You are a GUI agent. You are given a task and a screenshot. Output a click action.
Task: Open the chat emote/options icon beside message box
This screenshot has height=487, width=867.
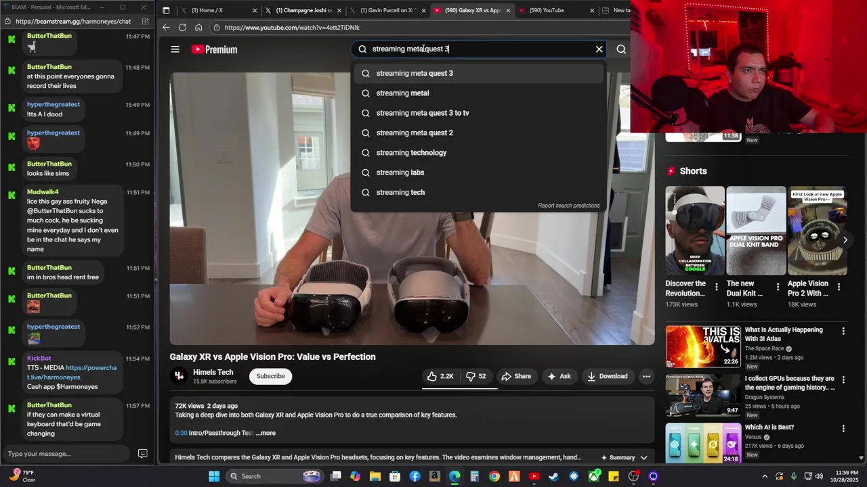coord(142,454)
